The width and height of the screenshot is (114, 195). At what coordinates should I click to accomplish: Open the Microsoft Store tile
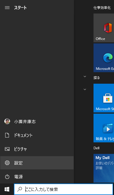[104, 98]
